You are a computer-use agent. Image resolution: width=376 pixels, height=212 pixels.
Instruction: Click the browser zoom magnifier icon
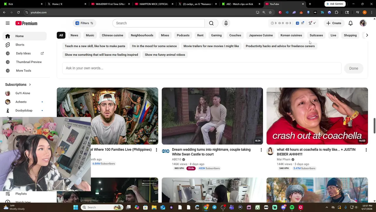pos(264,12)
